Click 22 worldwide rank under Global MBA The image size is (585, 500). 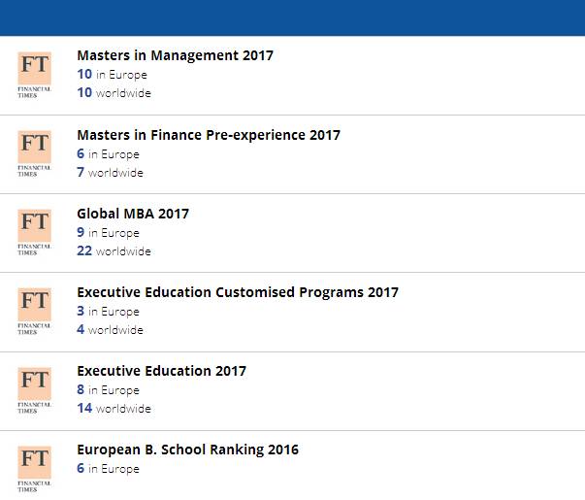coord(114,250)
